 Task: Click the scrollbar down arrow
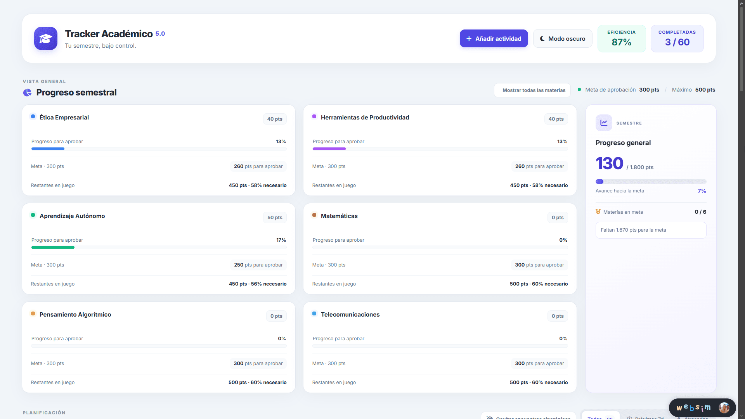(x=742, y=416)
